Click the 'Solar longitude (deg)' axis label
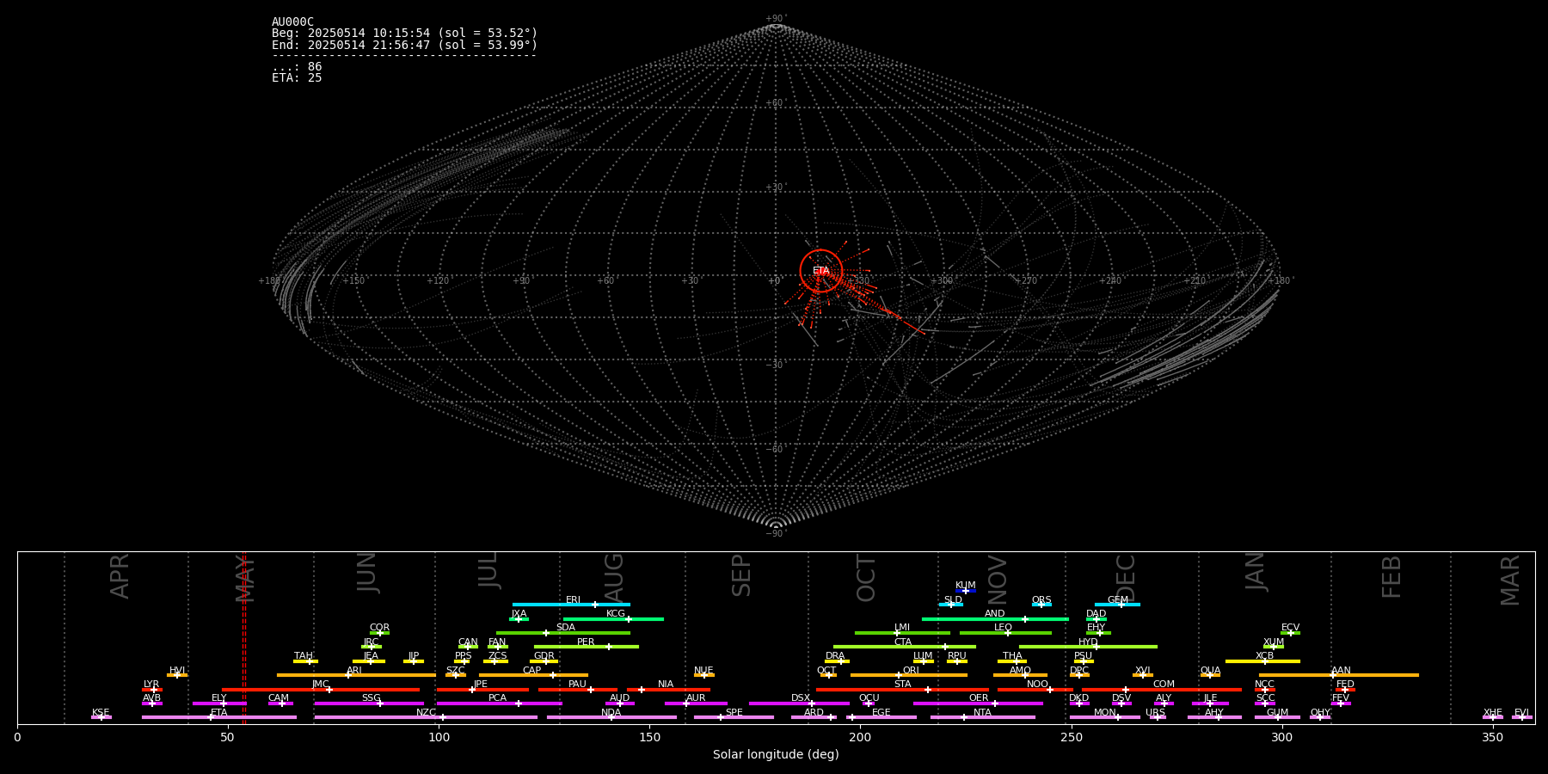Viewport: 1548px width, 774px height. (x=776, y=754)
